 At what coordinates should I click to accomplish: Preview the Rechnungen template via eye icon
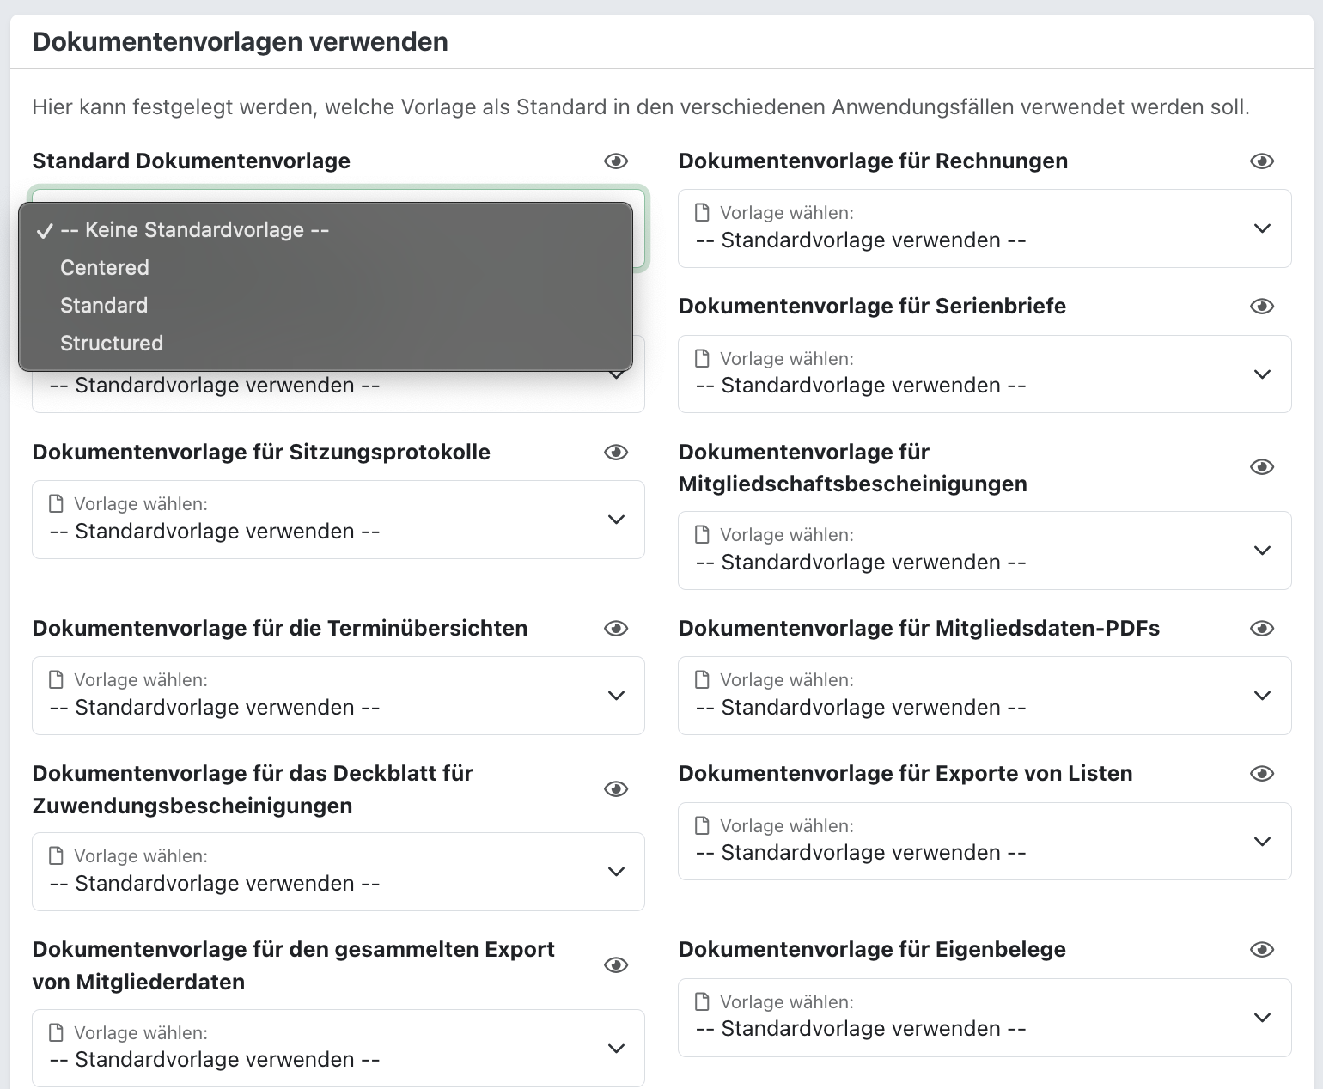click(x=1261, y=161)
